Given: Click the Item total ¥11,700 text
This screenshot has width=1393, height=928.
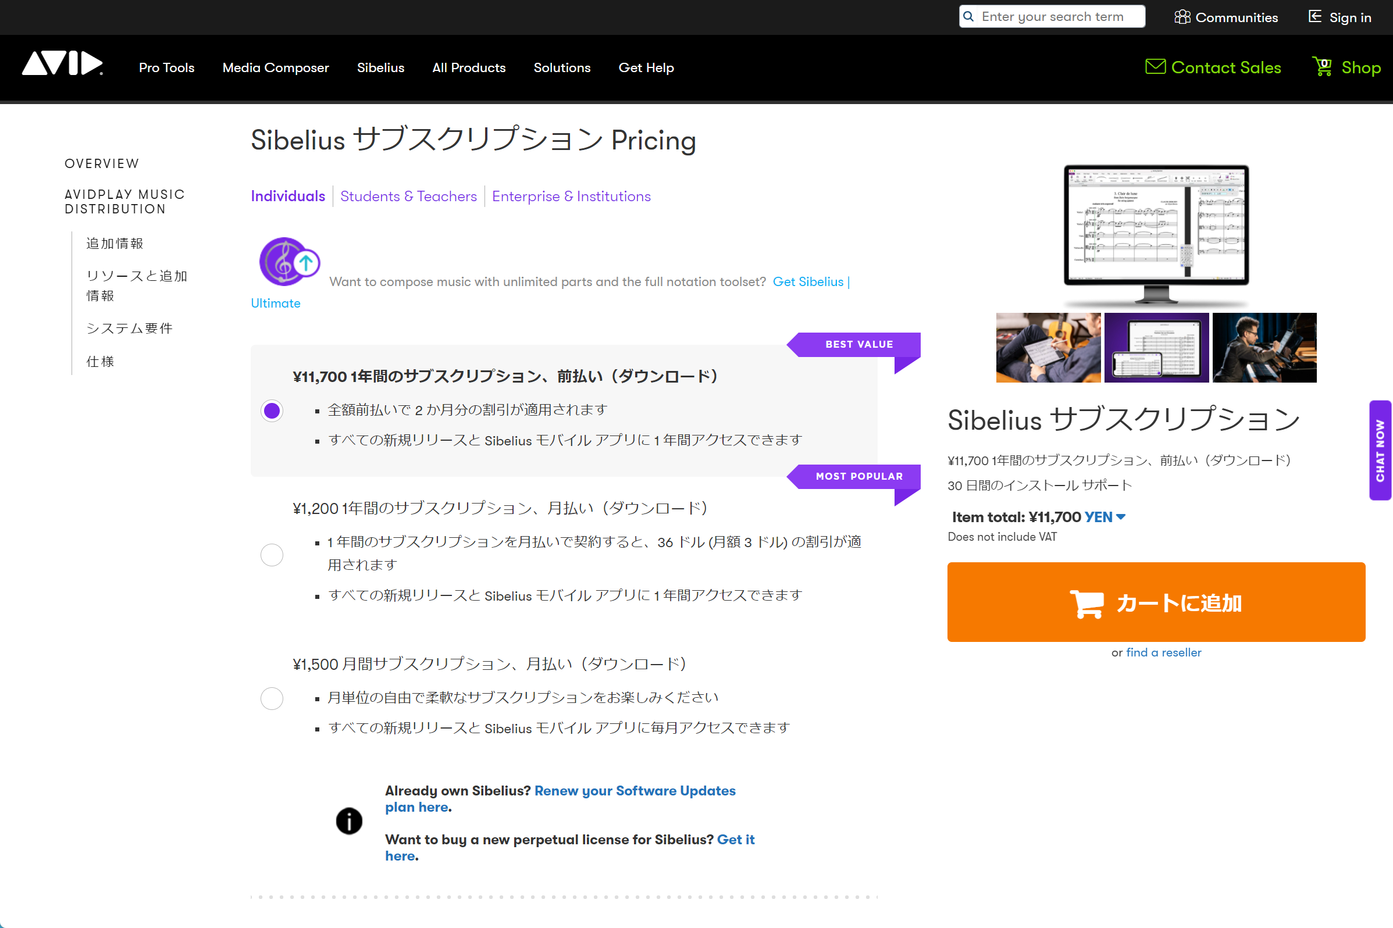Looking at the screenshot, I should 1016,517.
